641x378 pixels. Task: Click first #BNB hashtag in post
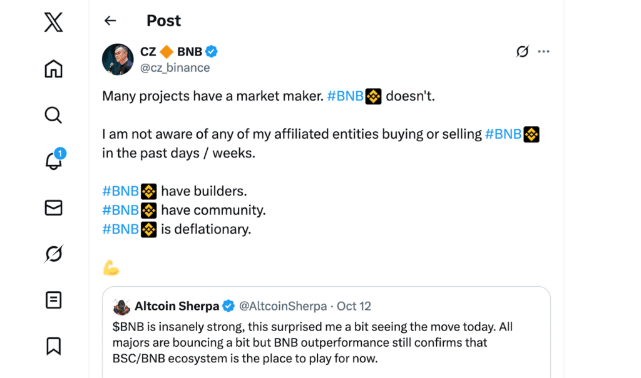tap(345, 96)
